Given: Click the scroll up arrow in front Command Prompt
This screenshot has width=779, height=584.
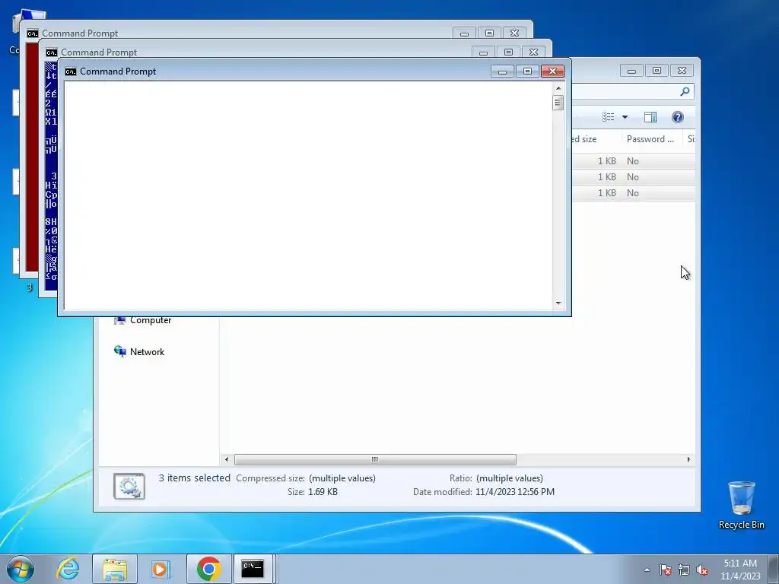Looking at the screenshot, I should 558,88.
